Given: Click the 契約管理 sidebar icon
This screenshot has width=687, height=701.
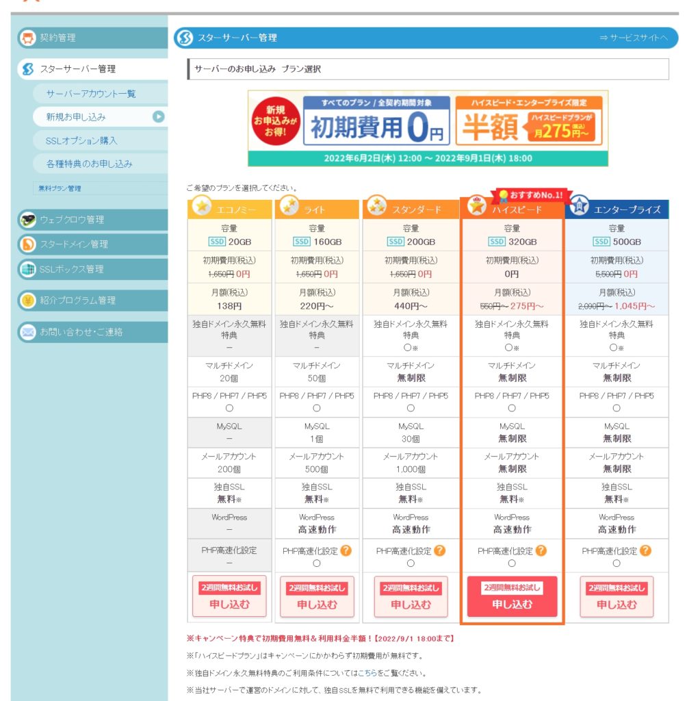Looking at the screenshot, I should (x=27, y=38).
